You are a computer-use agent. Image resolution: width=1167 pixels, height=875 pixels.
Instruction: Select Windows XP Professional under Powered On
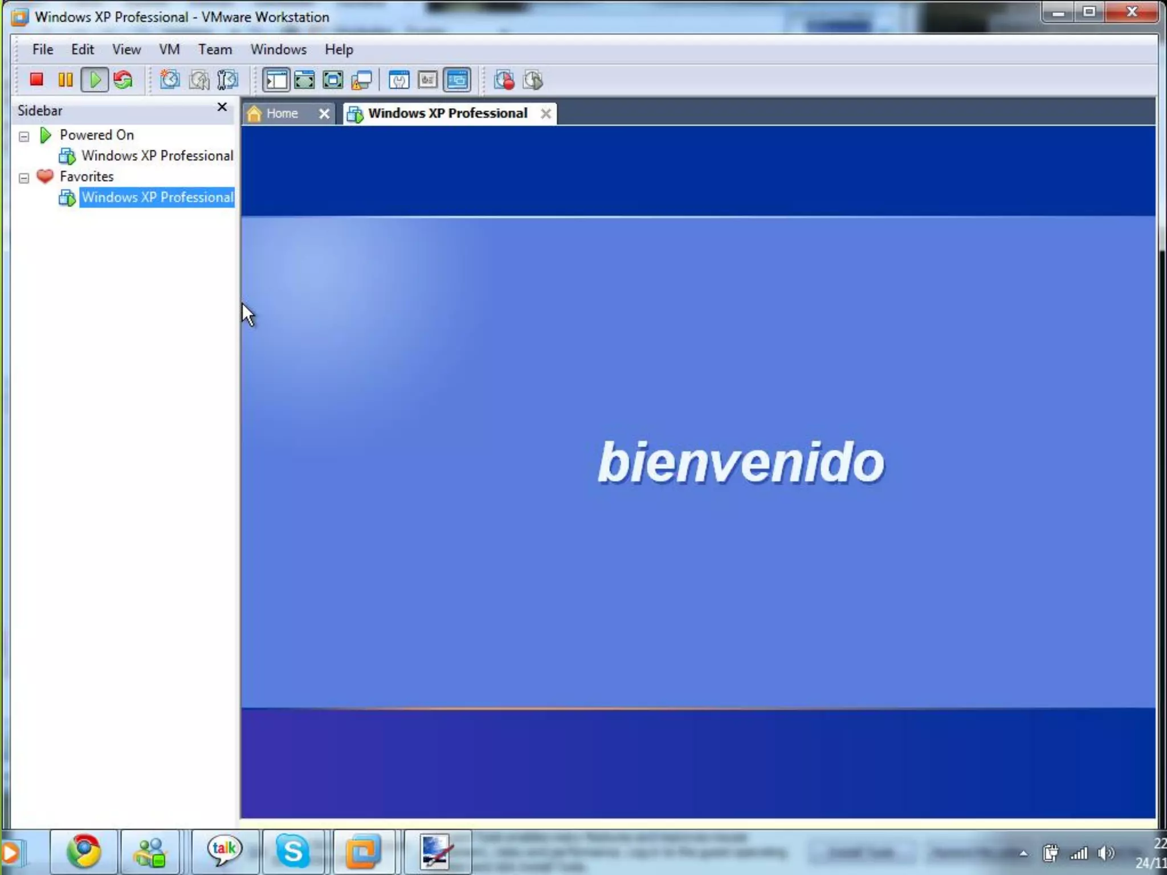pos(157,156)
